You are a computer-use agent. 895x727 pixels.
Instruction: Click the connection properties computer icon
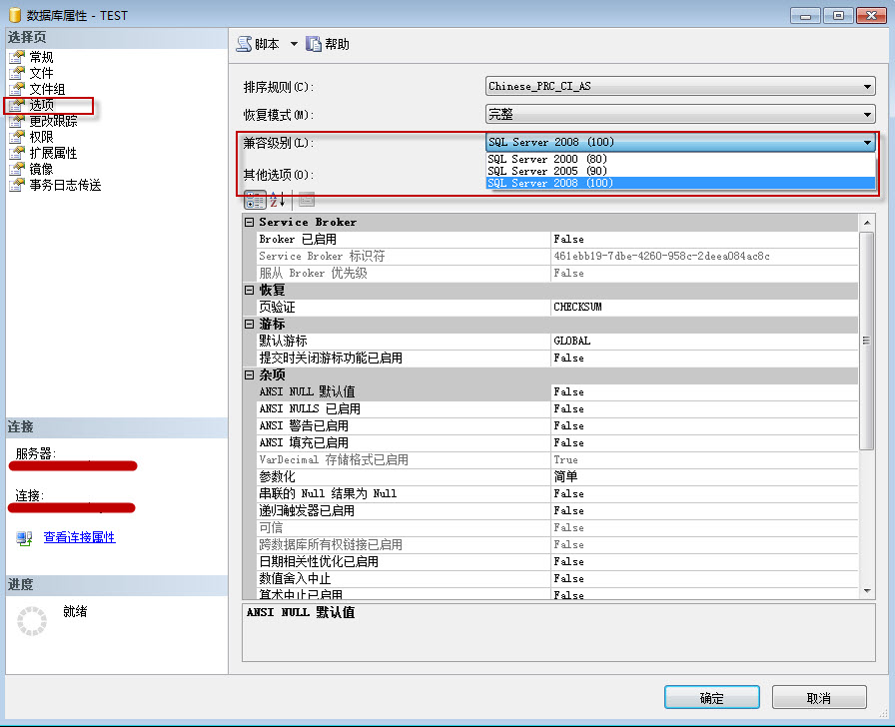25,538
